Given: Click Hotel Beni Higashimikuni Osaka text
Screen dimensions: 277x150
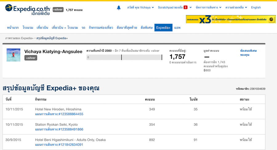Looking at the screenshot, I should [x=70, y=140].
